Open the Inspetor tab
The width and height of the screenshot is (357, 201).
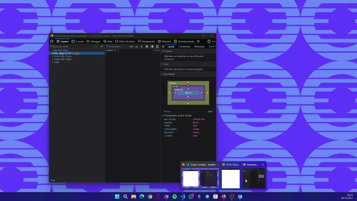(62, 41)
